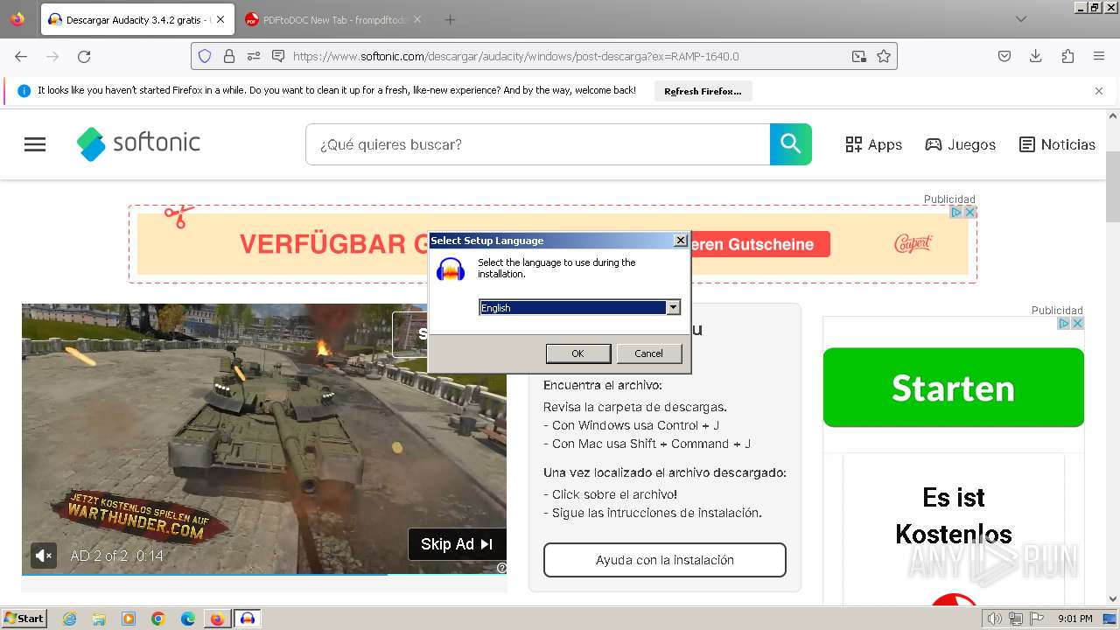This screenshot has width=1120, height=630.
Task: Unmute the video ad
Action: (44, 556)
